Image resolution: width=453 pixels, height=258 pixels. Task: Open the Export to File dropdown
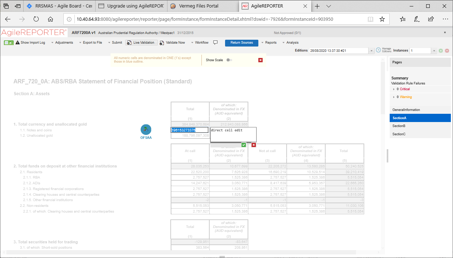[x=90, y=43]
